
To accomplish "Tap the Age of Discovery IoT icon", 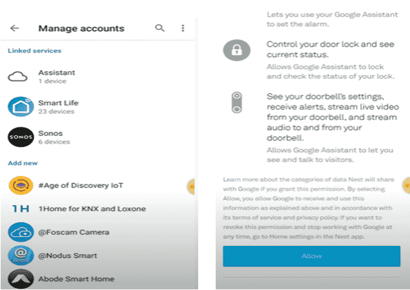I will click(20, 185).
